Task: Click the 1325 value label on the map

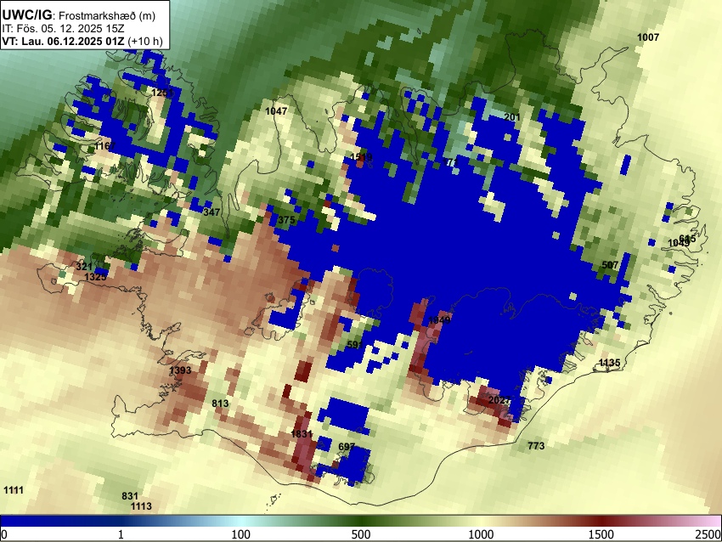Action: tap(95, 277)
